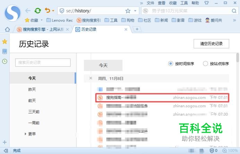Click the 收藏 favorites star button

[32, 20]
